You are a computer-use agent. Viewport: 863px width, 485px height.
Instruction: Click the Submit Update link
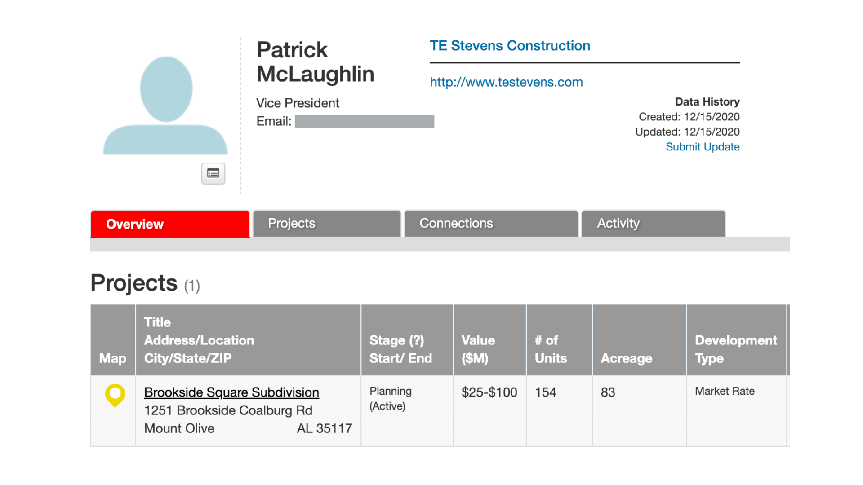coord(703,147)
